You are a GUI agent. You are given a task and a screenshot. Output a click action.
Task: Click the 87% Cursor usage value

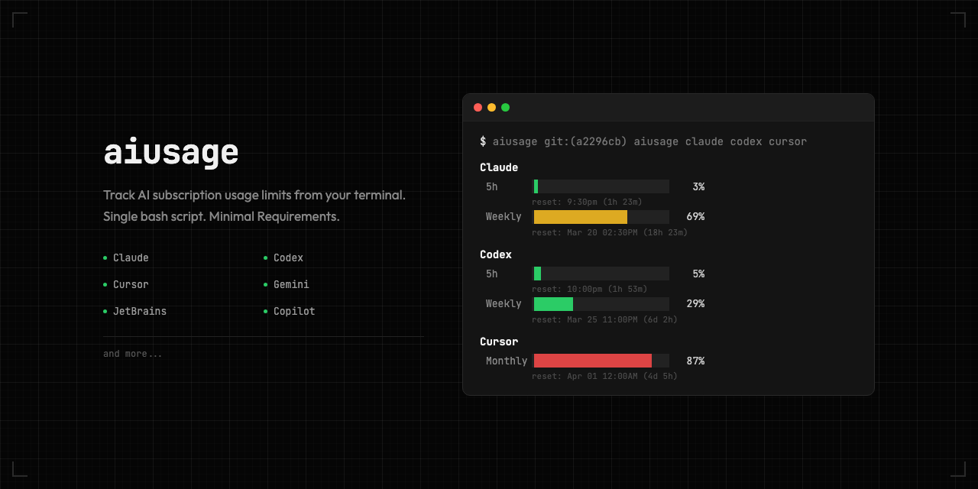(695, 361)
